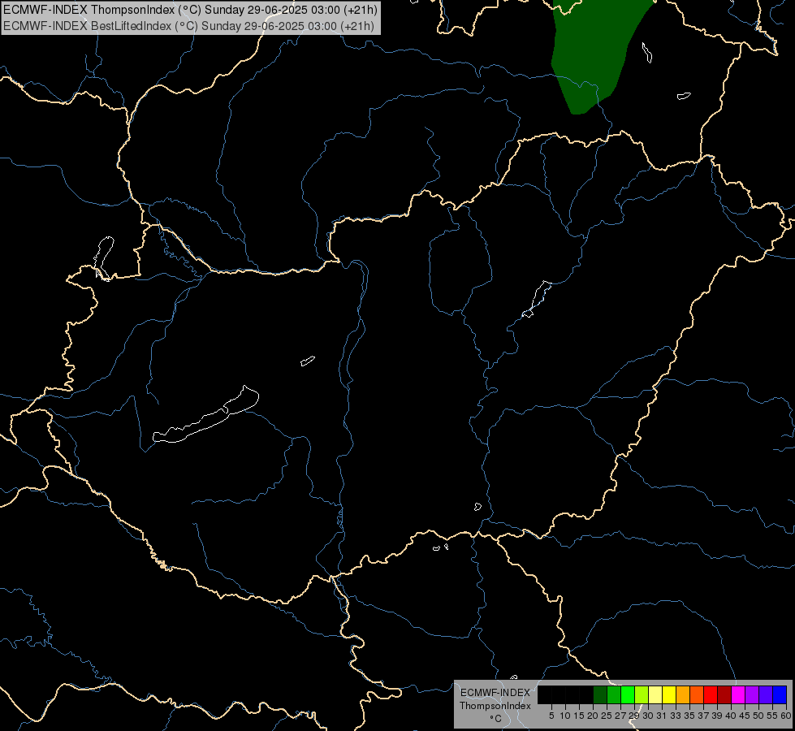Click the small Lake Velence outline
This screenshot has height=731, width=795.
tap(307, 361)
